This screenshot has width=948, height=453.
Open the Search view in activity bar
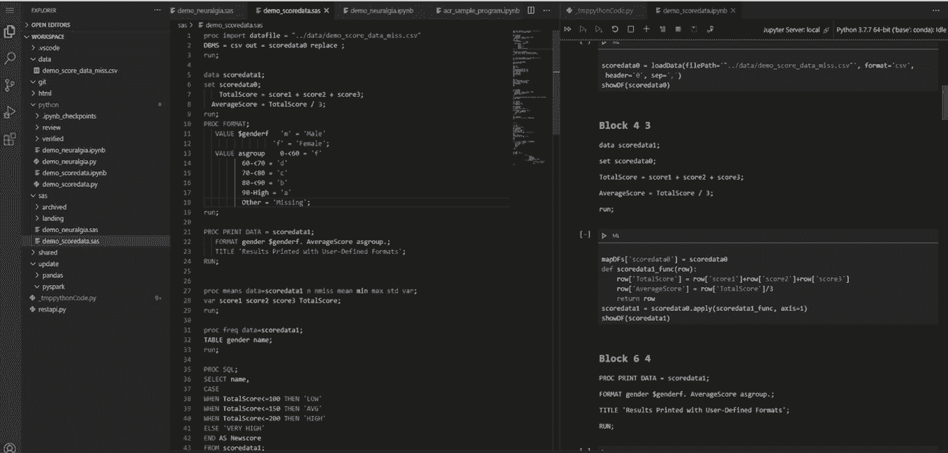(10, 59)
